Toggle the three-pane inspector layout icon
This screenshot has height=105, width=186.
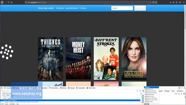tap(143, 91)
